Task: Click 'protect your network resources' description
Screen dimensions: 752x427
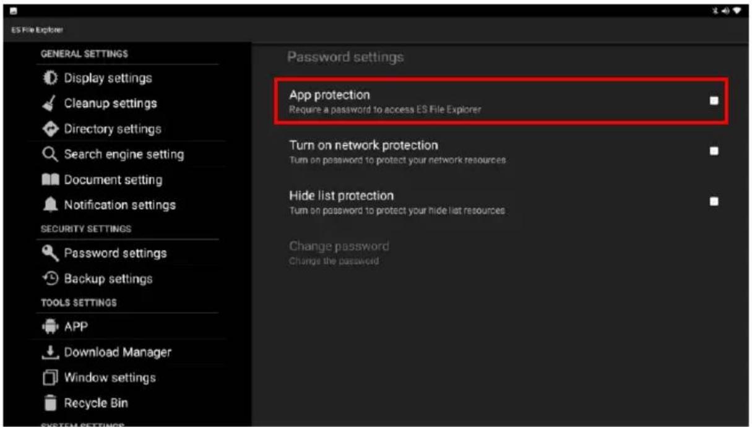Action: point(397,160)
